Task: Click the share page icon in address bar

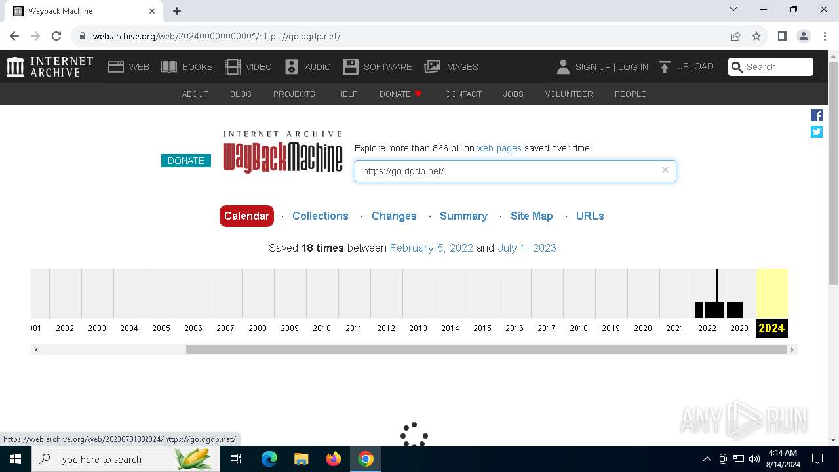Action: click(735, 36)
